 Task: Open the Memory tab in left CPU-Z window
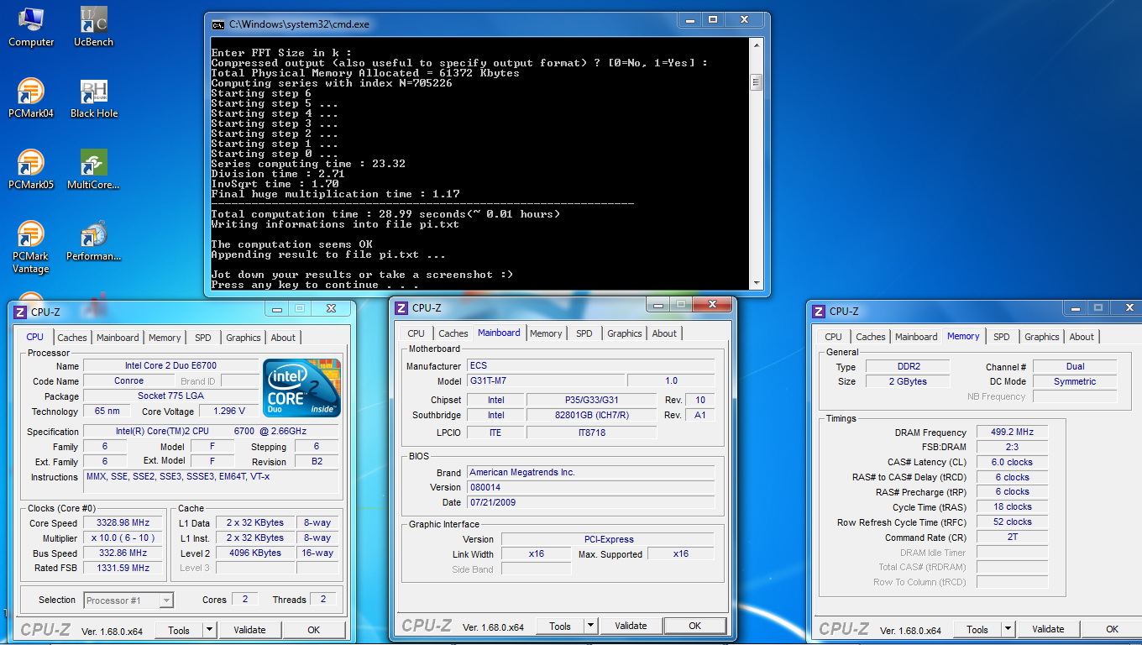coord(165,338)
